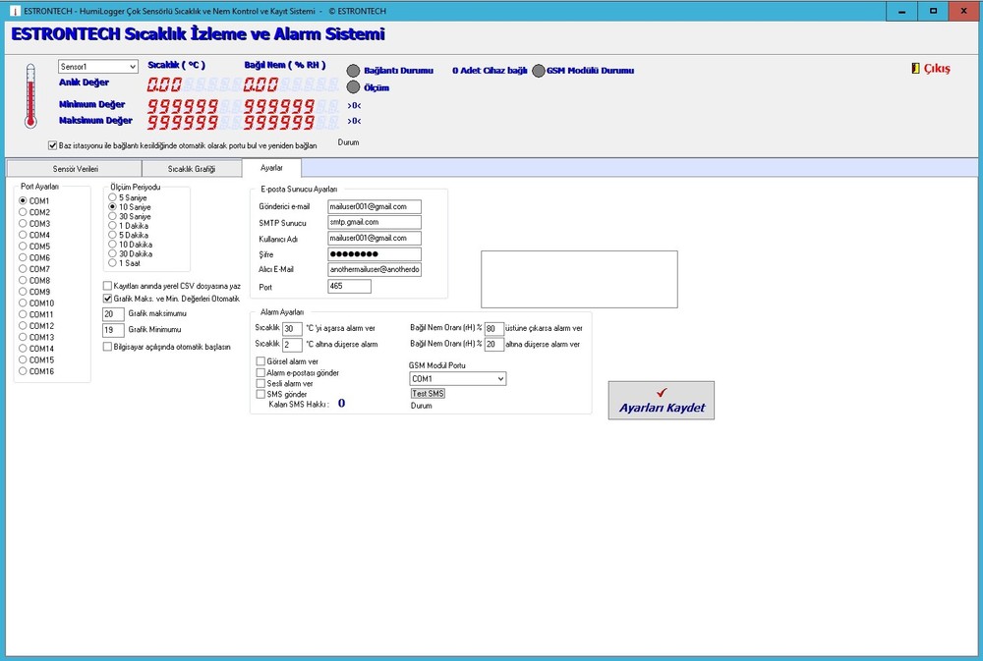Switch to the Sensör Verileri tab
Viewport: 983px width, 661px height.
pos(74,169)
